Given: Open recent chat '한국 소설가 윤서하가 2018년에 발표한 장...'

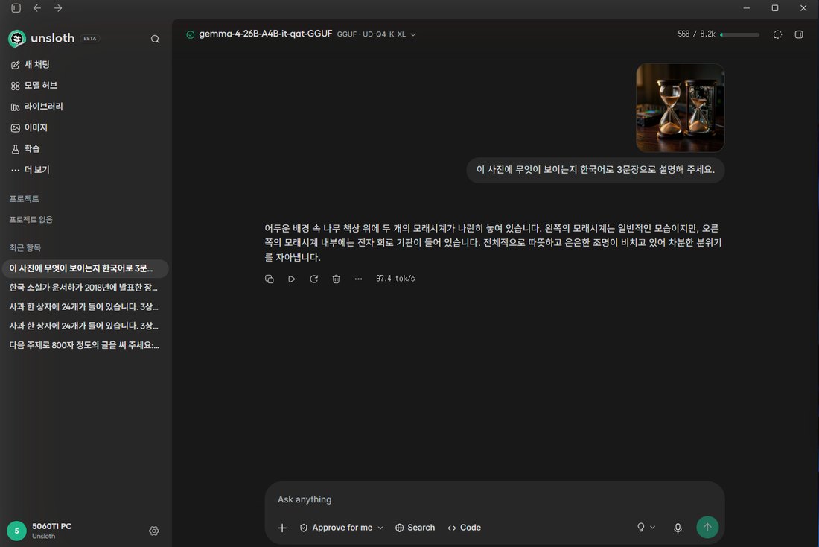Looking at the screenshot, I should [85, 287].
